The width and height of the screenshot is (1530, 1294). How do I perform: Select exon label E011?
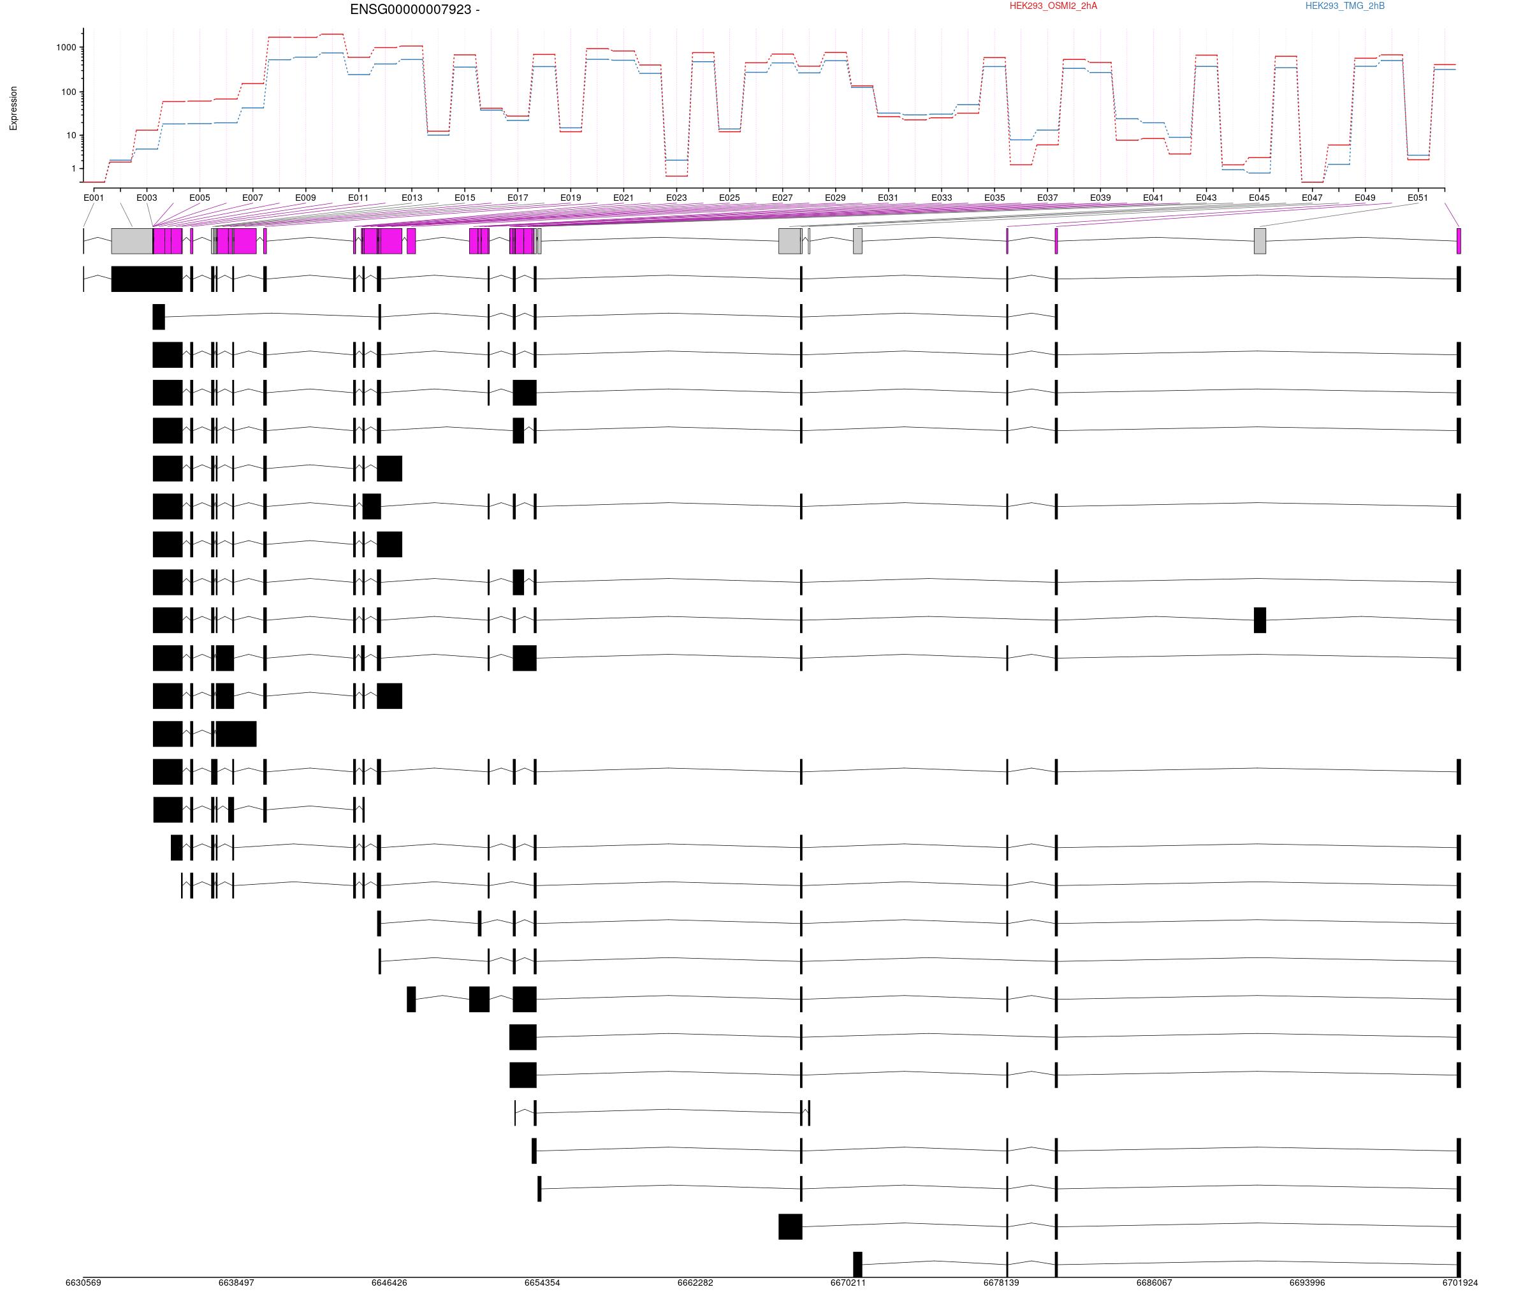coord(358,198)
